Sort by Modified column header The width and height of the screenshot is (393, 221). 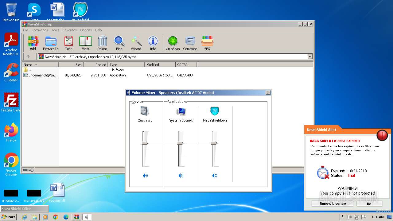pos(160,64)
